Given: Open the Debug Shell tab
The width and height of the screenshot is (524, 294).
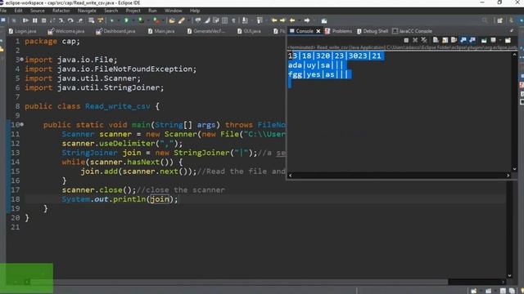Looking at the screenshot, I should 373,31.
